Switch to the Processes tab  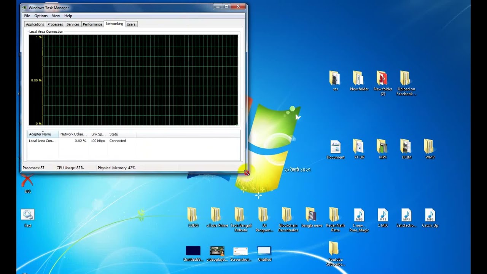pyautogui.click(x=55, y=24)
